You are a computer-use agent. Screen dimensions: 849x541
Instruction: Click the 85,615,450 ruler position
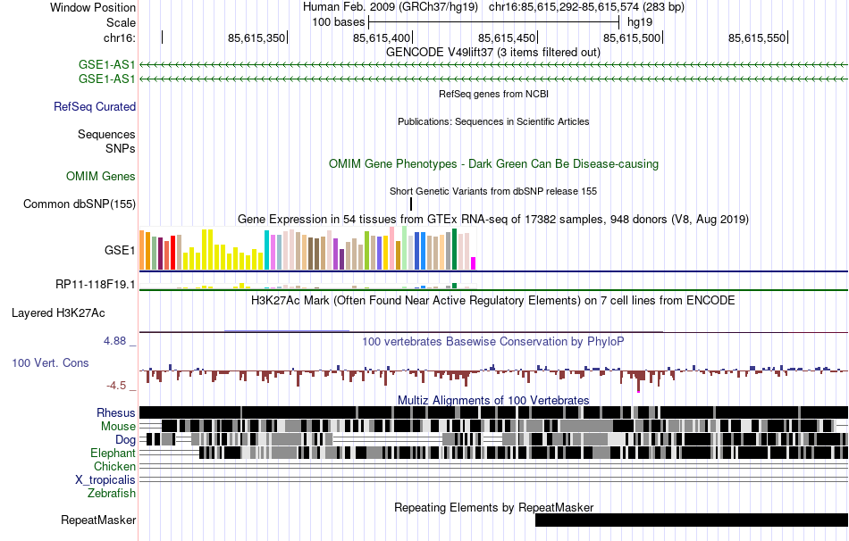[x=507, y=37]
